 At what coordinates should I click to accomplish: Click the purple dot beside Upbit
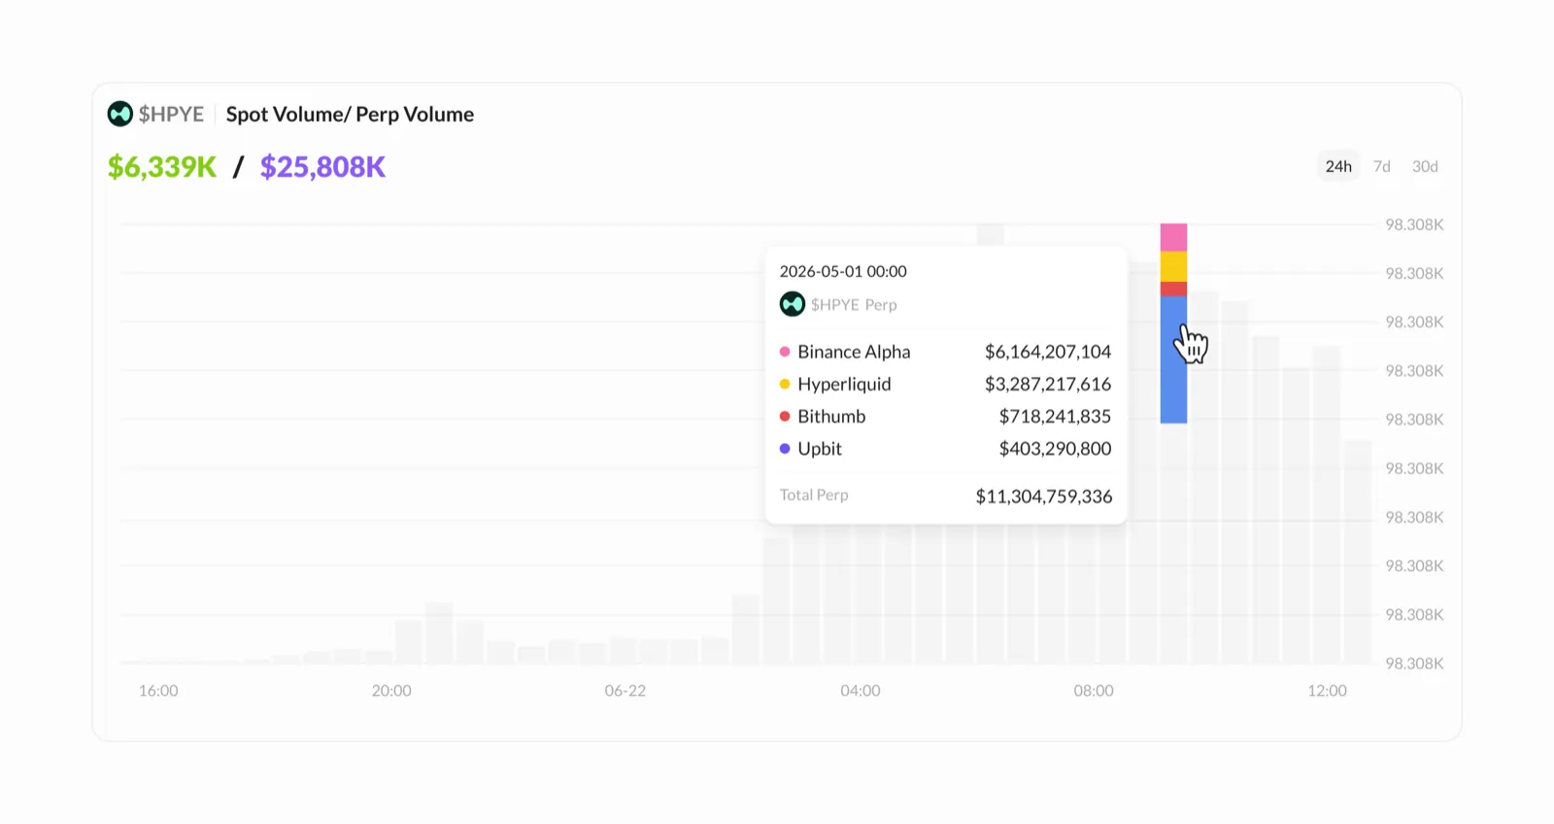pos(785,448)
